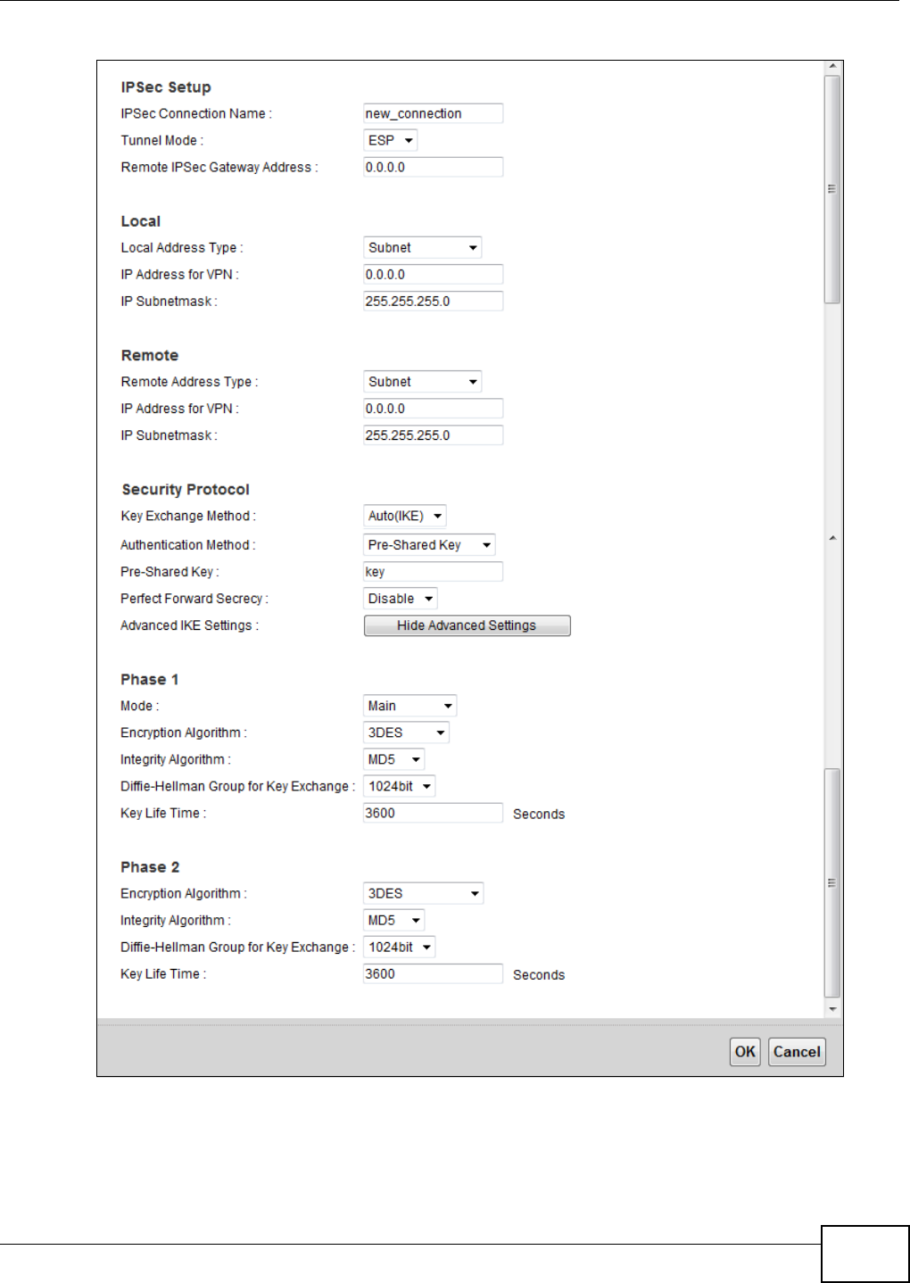Screen dimensions: 910x1283
Task: Click the Phase 1 heading
Action: [x=150, y=680]
